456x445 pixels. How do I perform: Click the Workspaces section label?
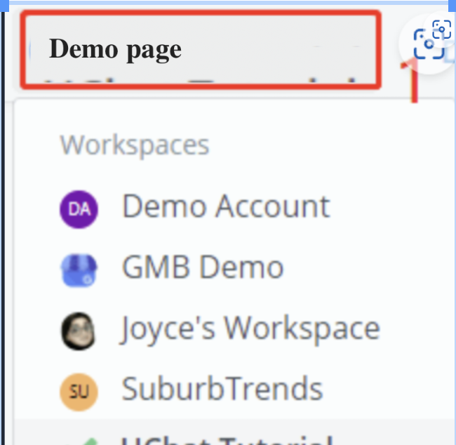[135, 145]
